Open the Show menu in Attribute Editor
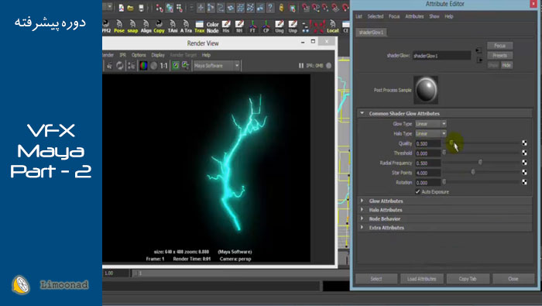This screenshot has width=542, height=306. pyautogui.click(x=434, y=16)
